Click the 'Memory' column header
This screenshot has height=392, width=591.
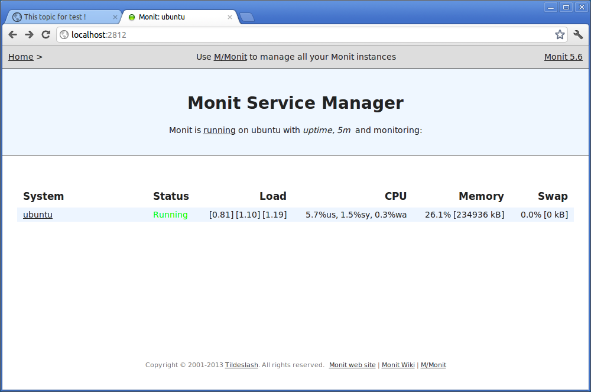click(x=481, y=196)
